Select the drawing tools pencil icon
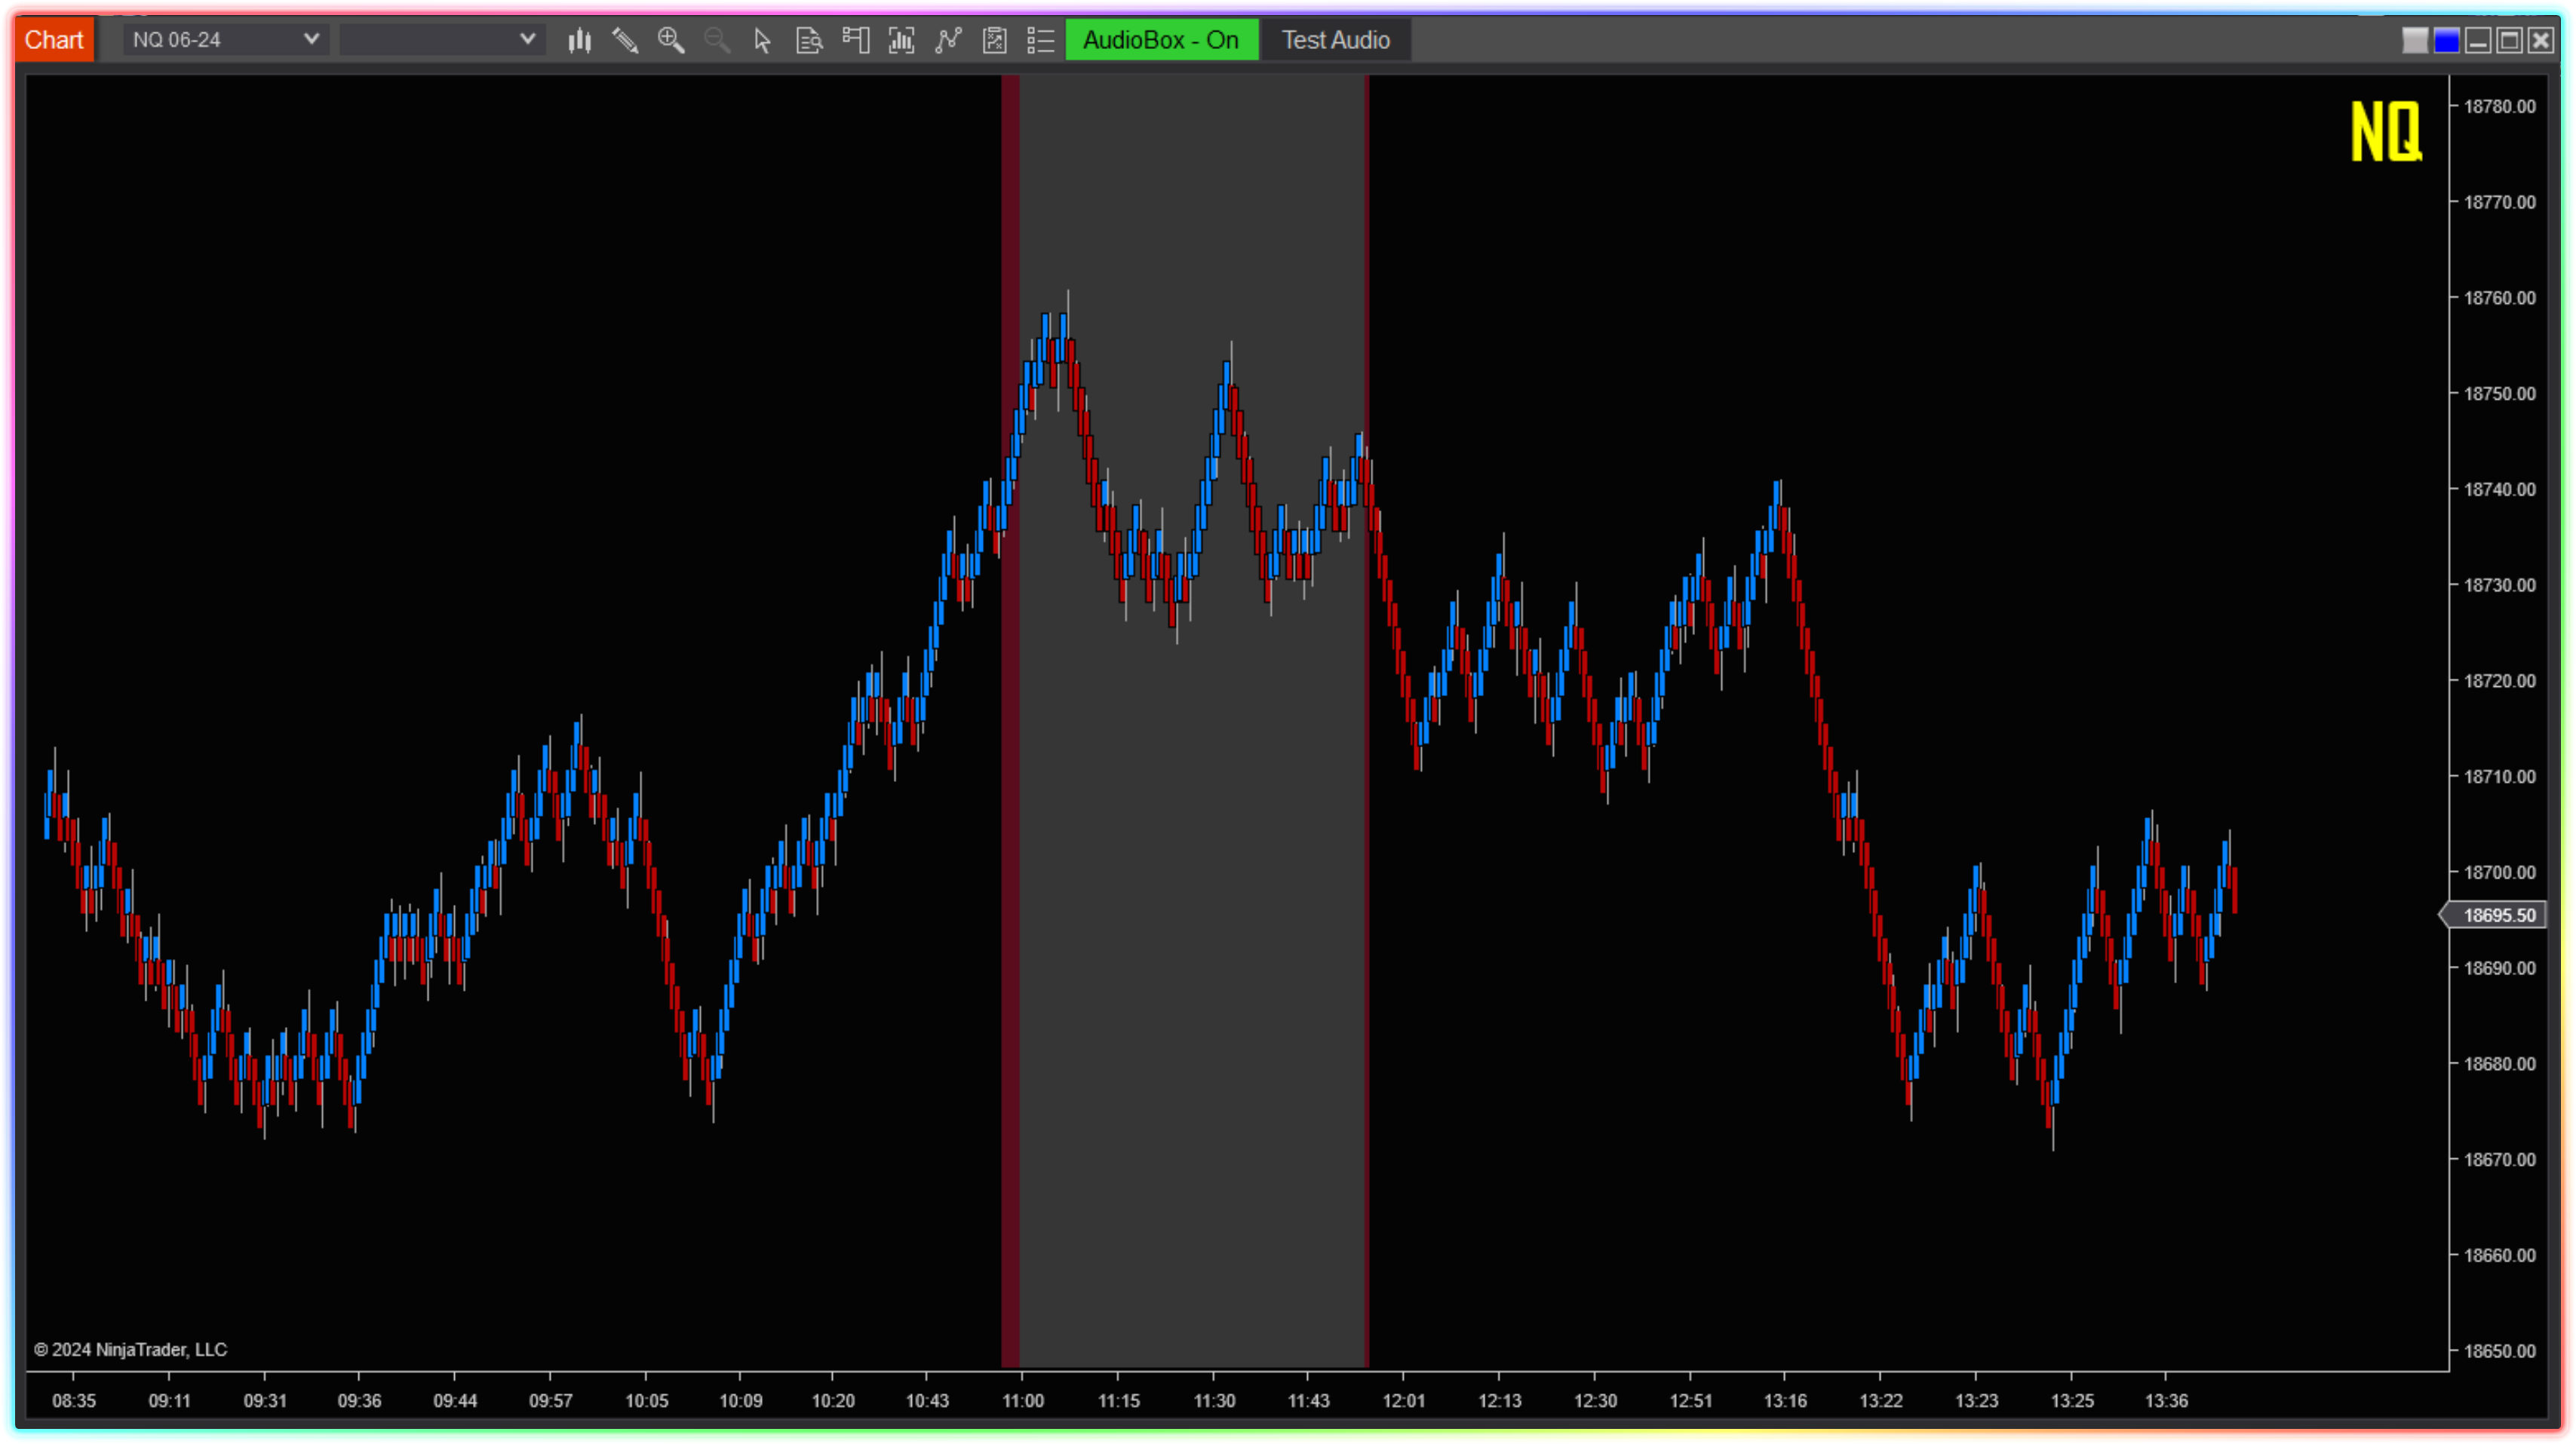 [x=625, y=40]
